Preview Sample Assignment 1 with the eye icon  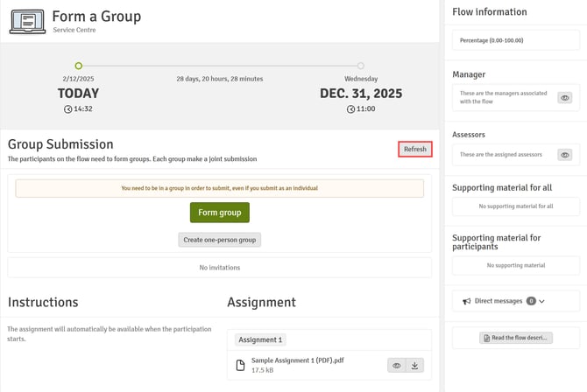click(x=396, y=366)
